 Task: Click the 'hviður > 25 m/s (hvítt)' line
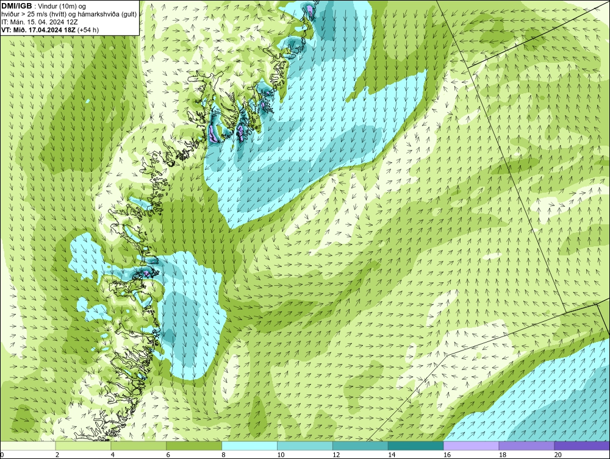click(x=34, y=14)
